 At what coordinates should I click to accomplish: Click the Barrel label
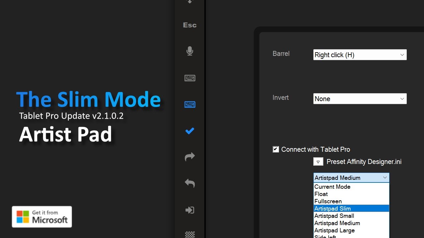tap(281, 54)
